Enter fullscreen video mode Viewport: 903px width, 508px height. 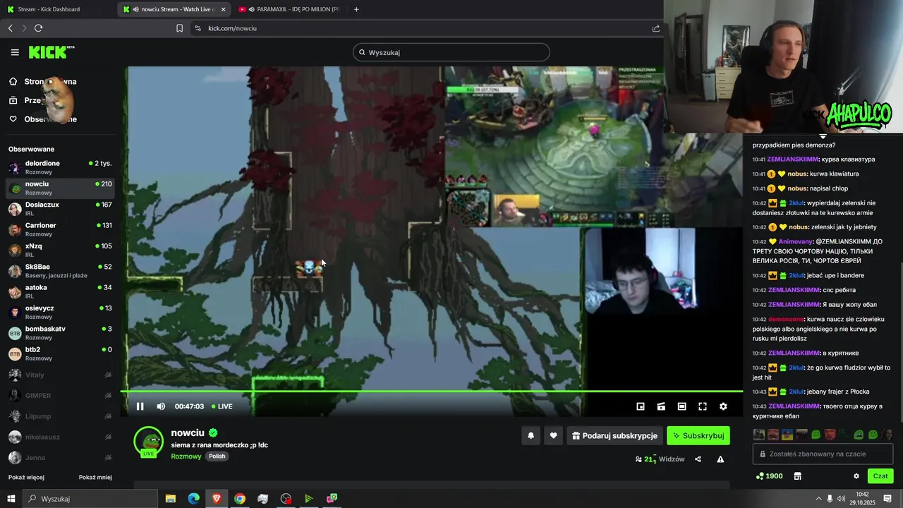pyautogui.click(x=703, y=406)
